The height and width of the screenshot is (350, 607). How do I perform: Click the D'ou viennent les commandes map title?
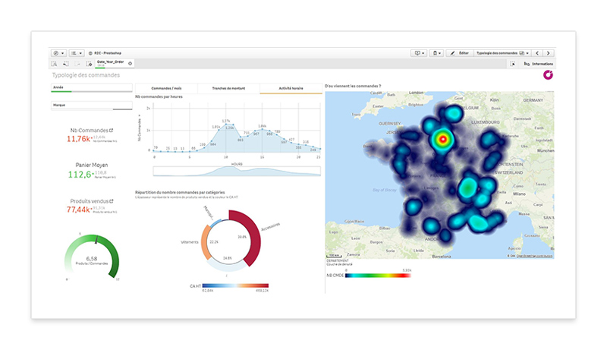353,86
